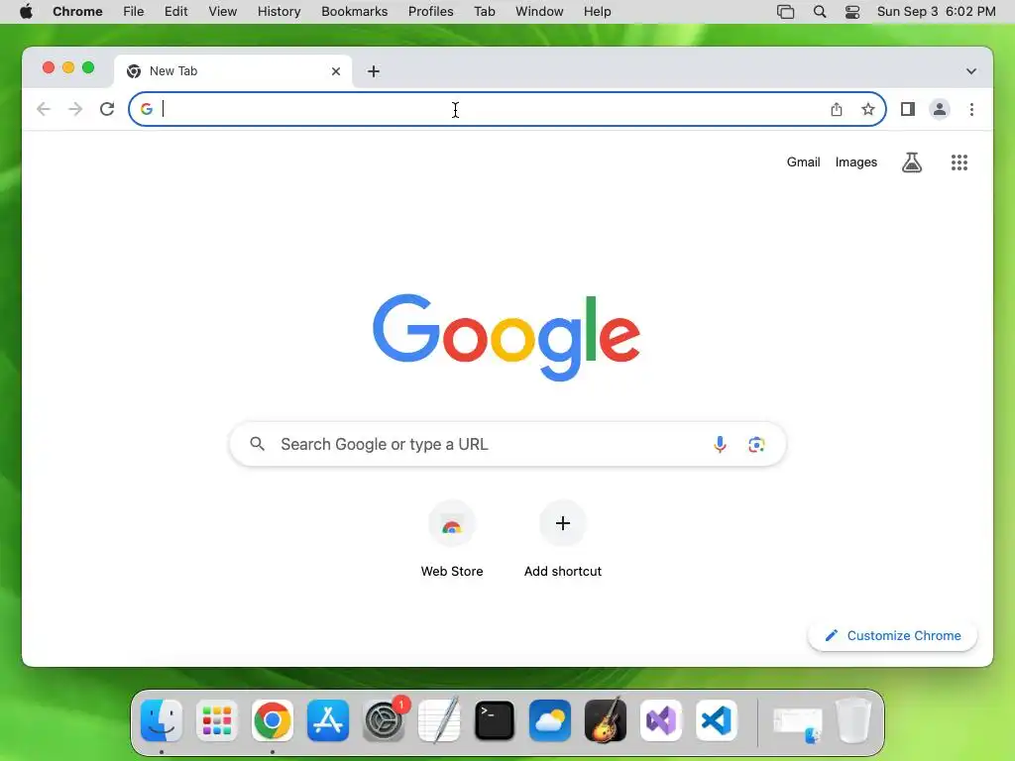Open the History menu
The height and width of the screenshot is (761, 1015).
pos(279,12)
